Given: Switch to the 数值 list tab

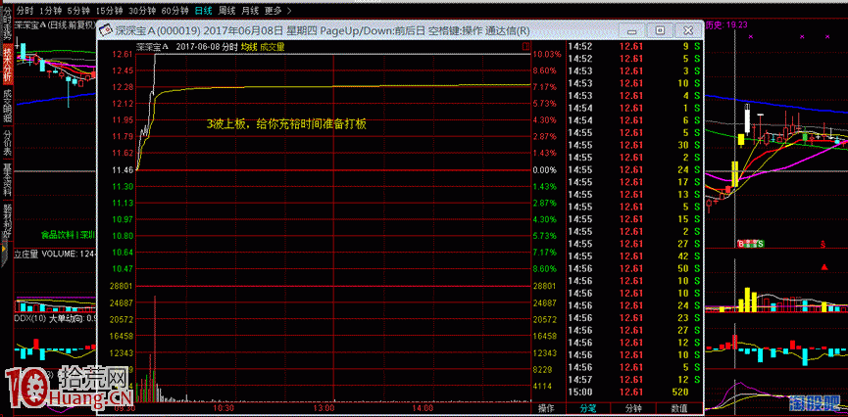Looking at the screenshot, I should click(x=679, y=408).
